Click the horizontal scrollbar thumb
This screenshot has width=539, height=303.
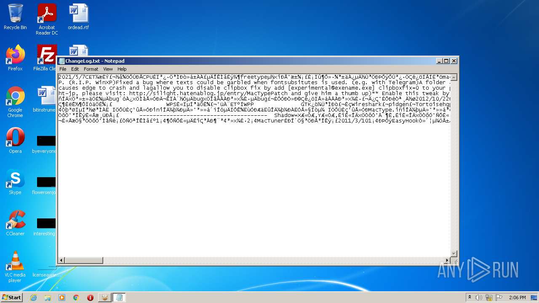[84, 260]
